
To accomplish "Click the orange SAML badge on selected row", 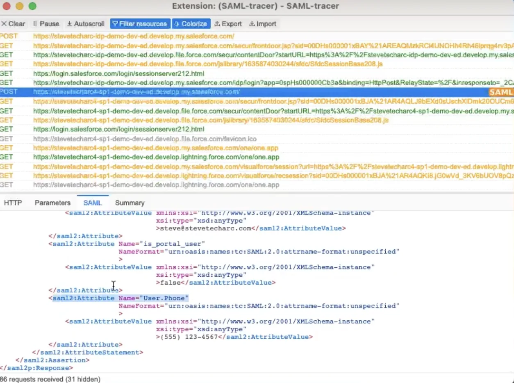I will pyautogui.click(x=501, y=92).
